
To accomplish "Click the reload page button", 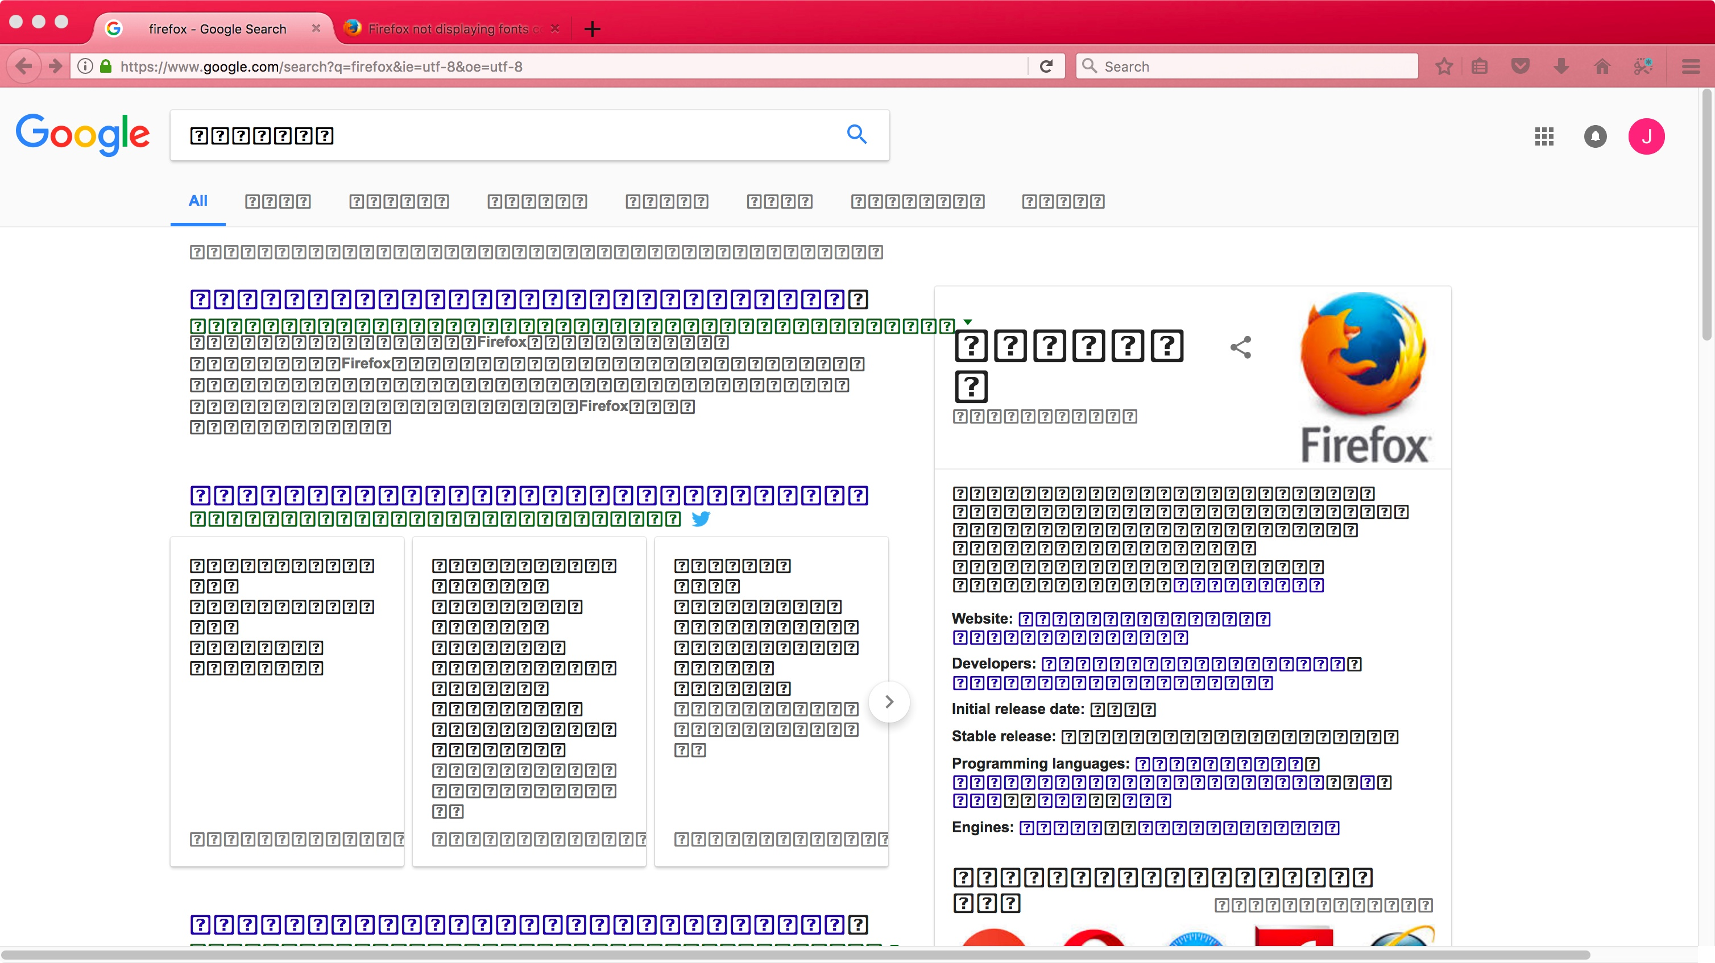I will point(1046,66).
